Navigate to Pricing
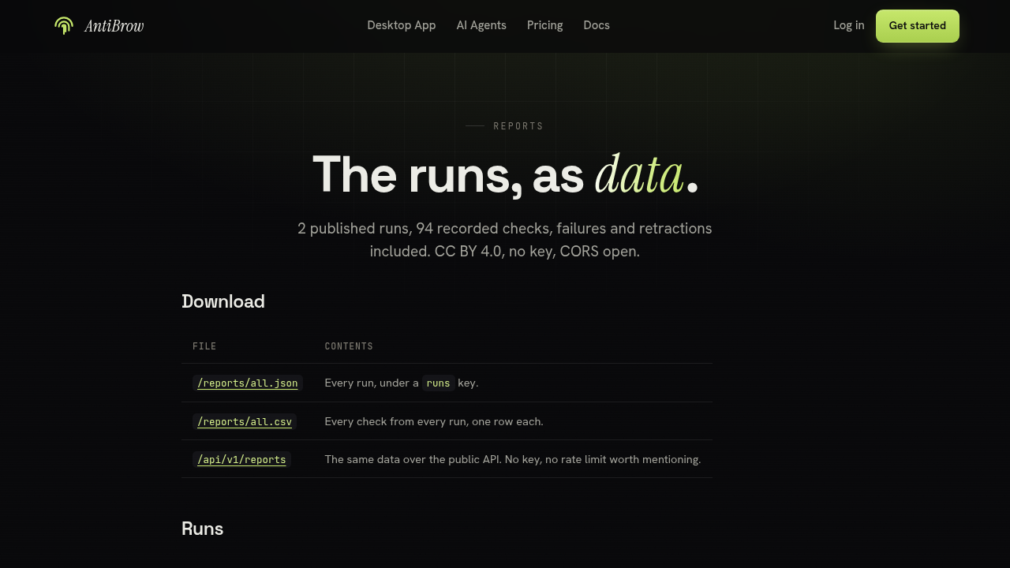The height and width of the screenshot is (568, 1010). tap(544, 25)
